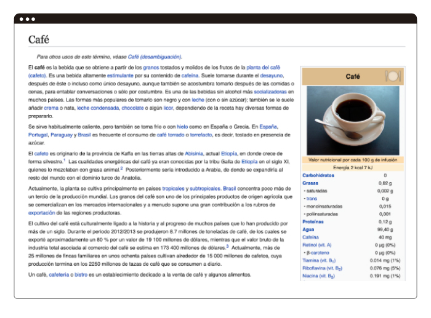
Task: Follow the 'leche condensada' link
Action: click(x=98, y=108)
